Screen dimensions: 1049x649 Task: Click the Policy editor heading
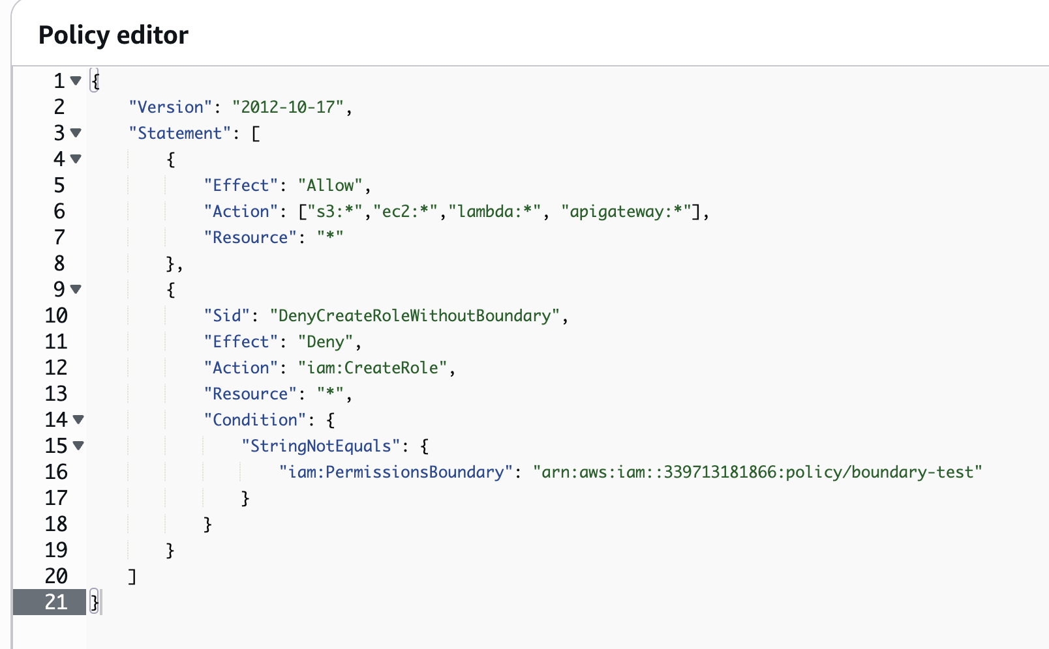114,35
